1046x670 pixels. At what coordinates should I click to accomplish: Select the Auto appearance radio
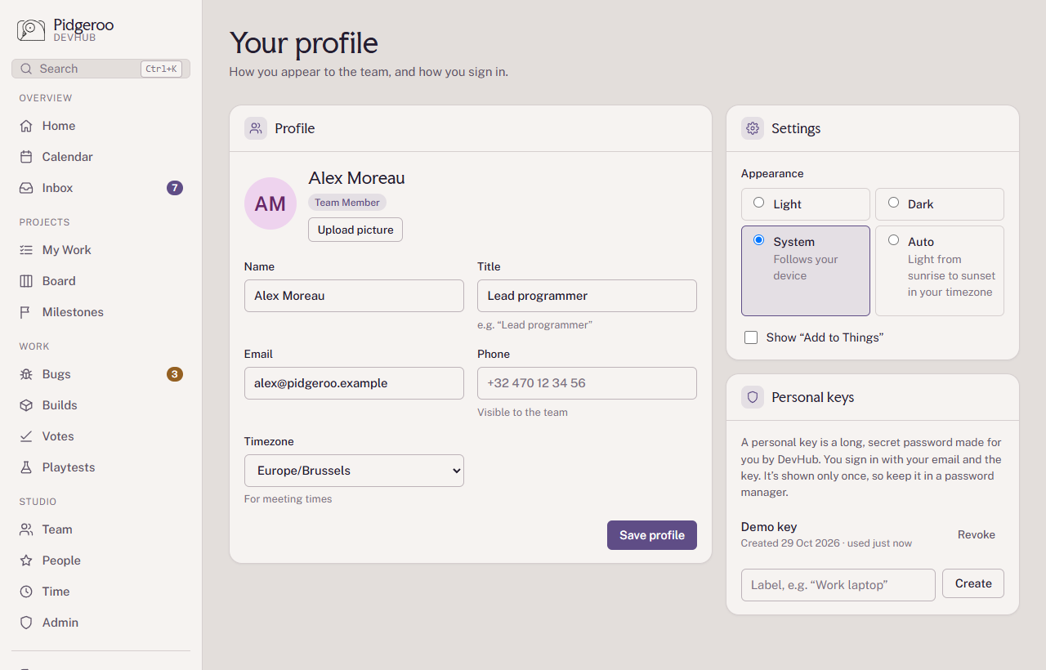click(893, 240)
